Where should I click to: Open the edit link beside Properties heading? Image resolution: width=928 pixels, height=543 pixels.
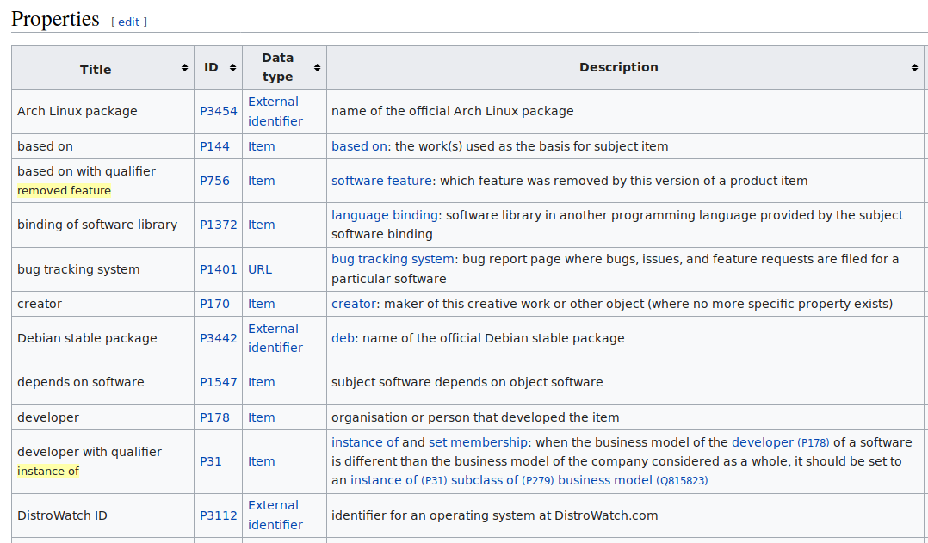pyautogui.click(x=128, y=22)
